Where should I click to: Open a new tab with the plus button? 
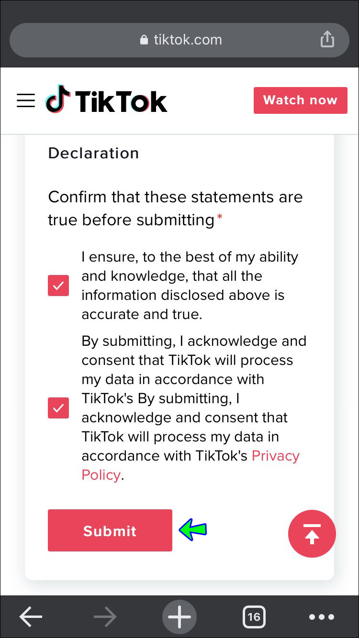179,617
